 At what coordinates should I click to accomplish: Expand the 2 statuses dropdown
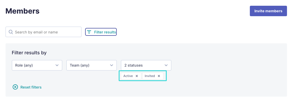[x=146, y=65]
